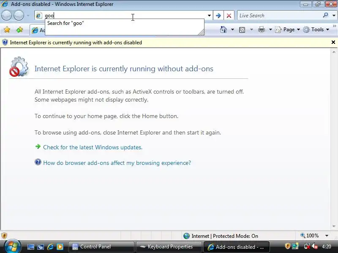Click the large no-add-ons gear graphic

tap(19, 67)
